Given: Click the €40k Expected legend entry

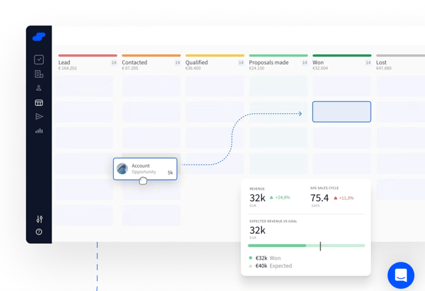Looking at the screenshot, I should pyautogui.click(x=271, y=265).
